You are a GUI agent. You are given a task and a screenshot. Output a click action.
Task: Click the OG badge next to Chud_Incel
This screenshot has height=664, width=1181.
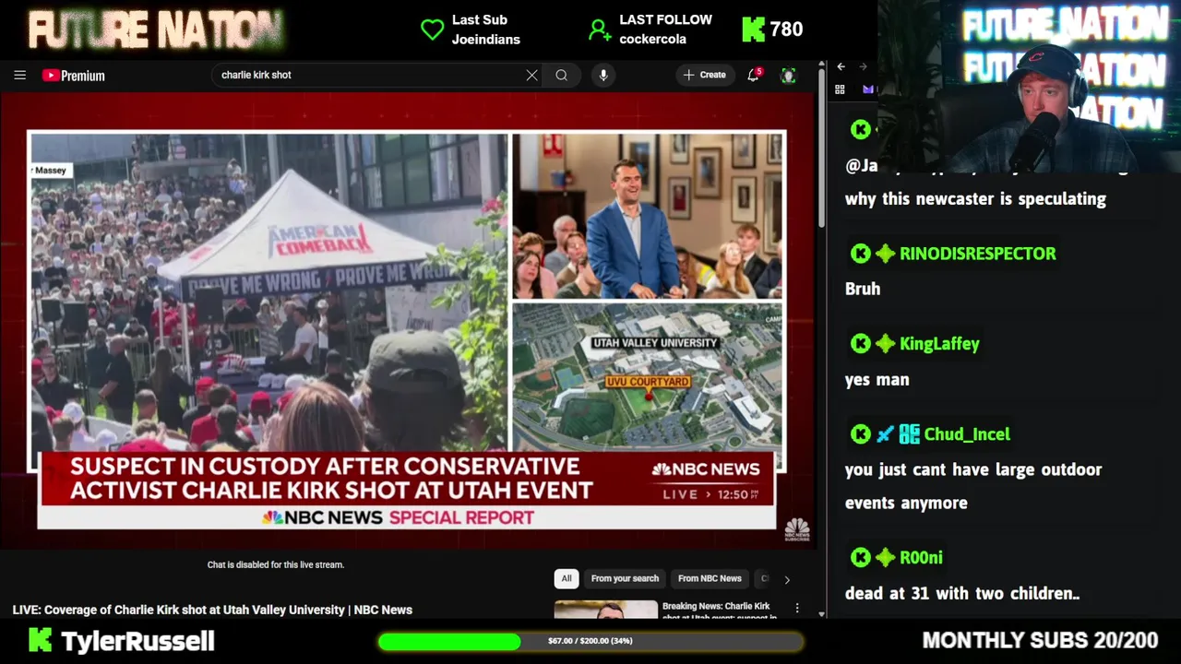[x=909, y=434]
